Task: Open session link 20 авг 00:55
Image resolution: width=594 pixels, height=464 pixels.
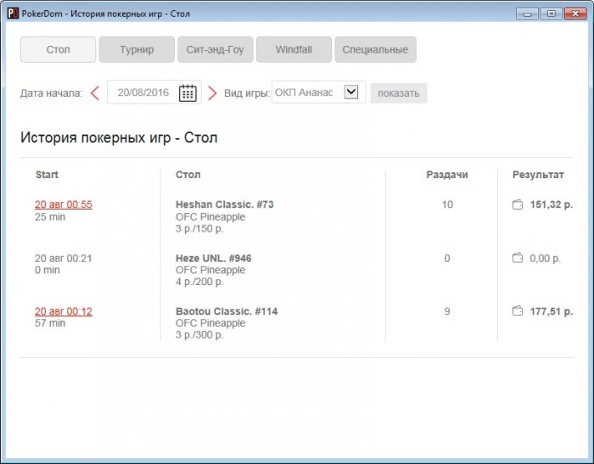Action: pyautogui.click(x=64, y=204)
